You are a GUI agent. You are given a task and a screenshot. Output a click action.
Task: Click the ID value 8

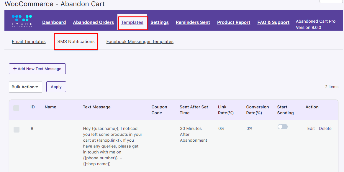click(32, 129)
